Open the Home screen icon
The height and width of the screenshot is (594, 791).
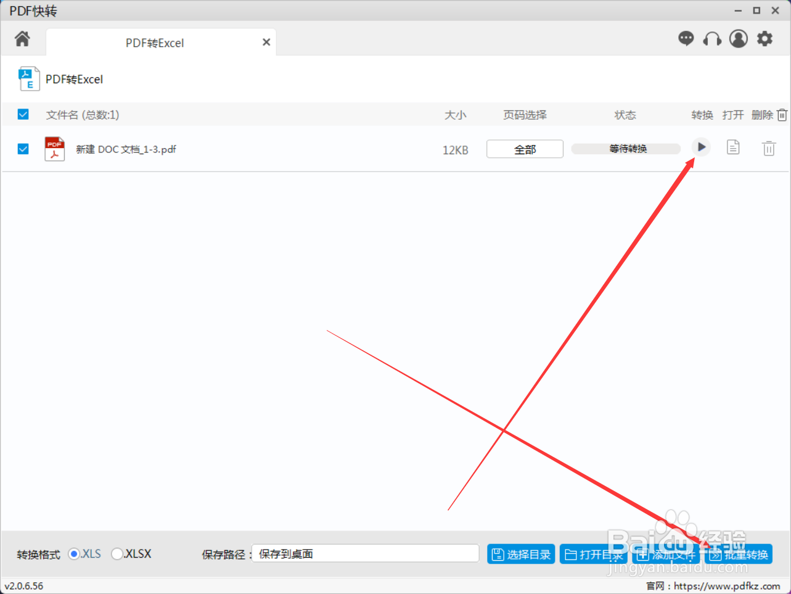22,38
